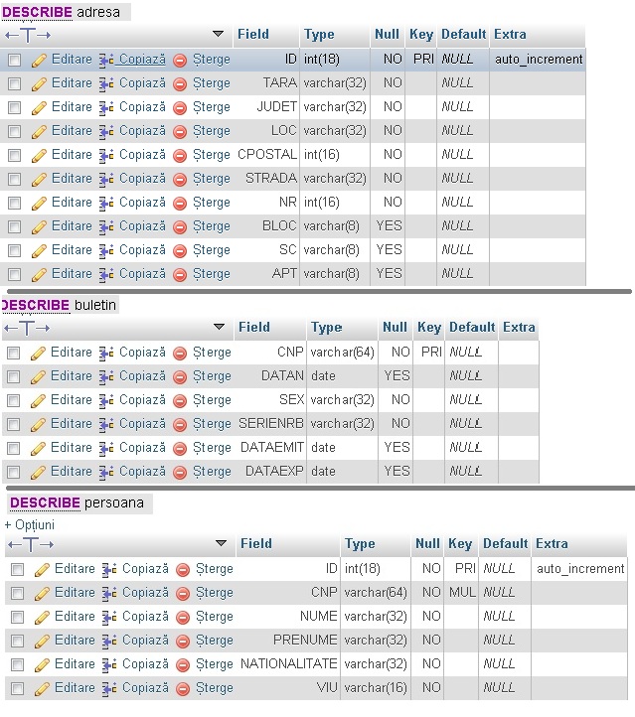Viewport: 635px width, 717px height.
Task: Click pencil icon in buletin CNP row
Action: coord(38,354)
